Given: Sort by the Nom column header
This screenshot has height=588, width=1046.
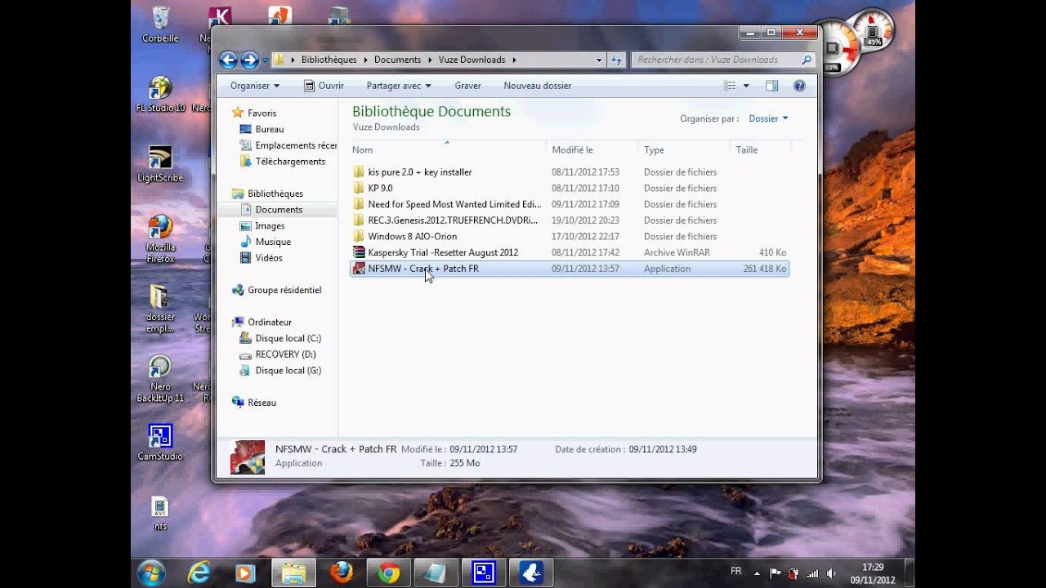Looking at the screenshot, I should (447, 149).
